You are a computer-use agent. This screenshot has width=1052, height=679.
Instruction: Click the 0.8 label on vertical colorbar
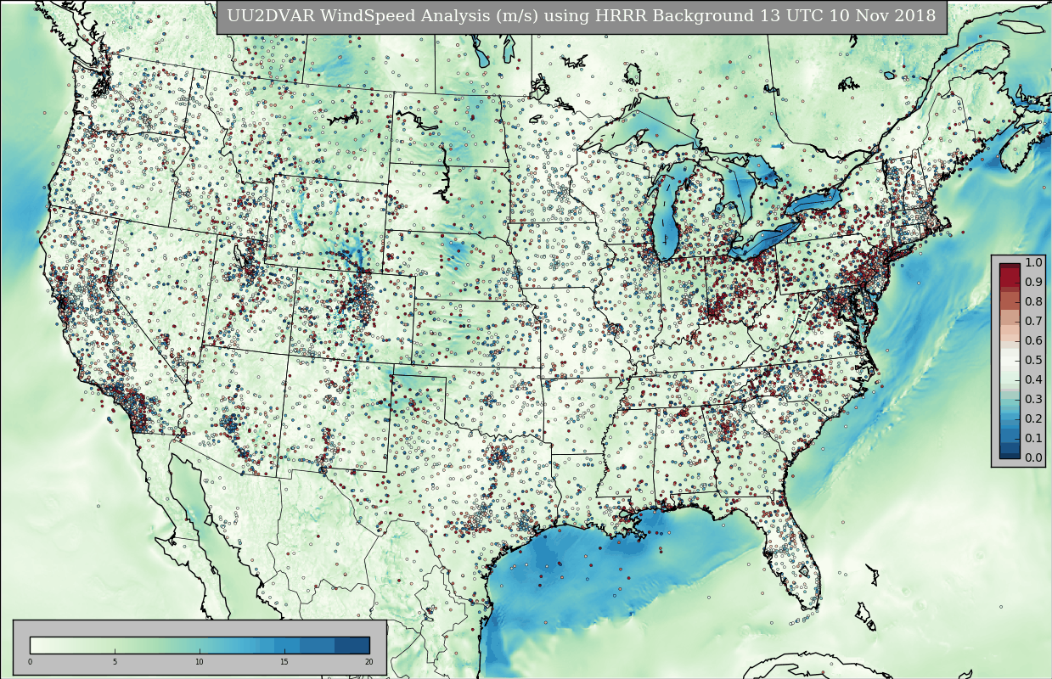click(x=1033, y=301)
